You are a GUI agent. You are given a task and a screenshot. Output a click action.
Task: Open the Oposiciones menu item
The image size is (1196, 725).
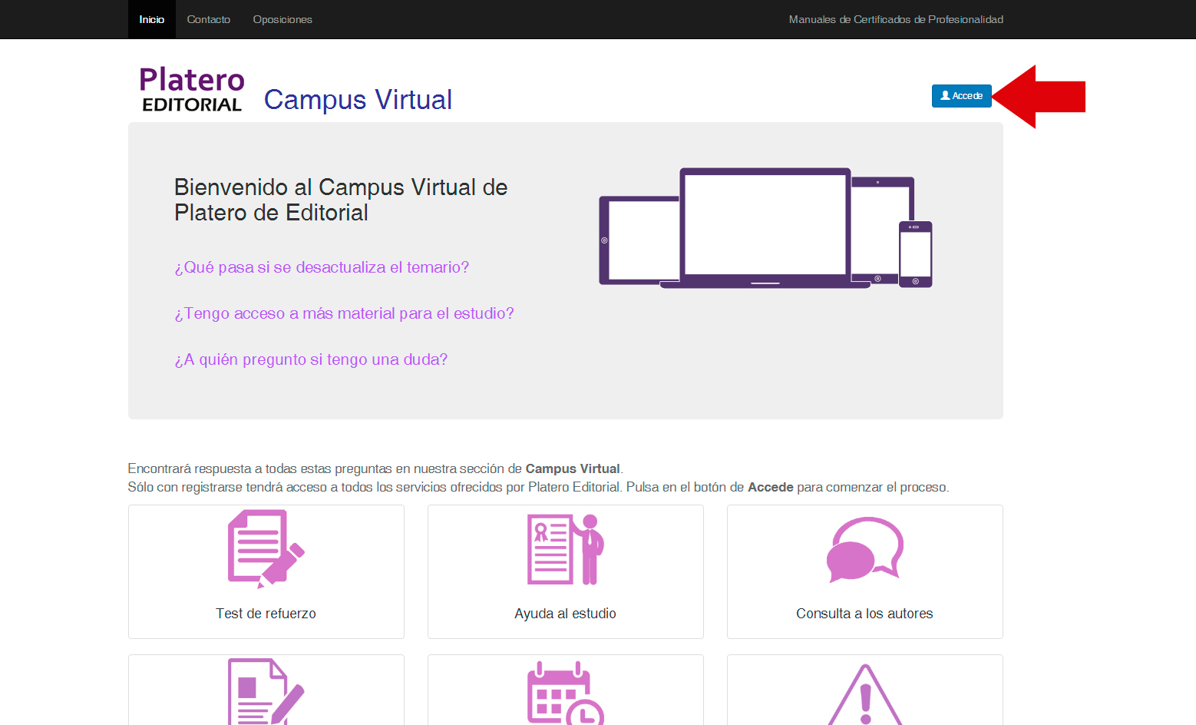click(282, 19)
